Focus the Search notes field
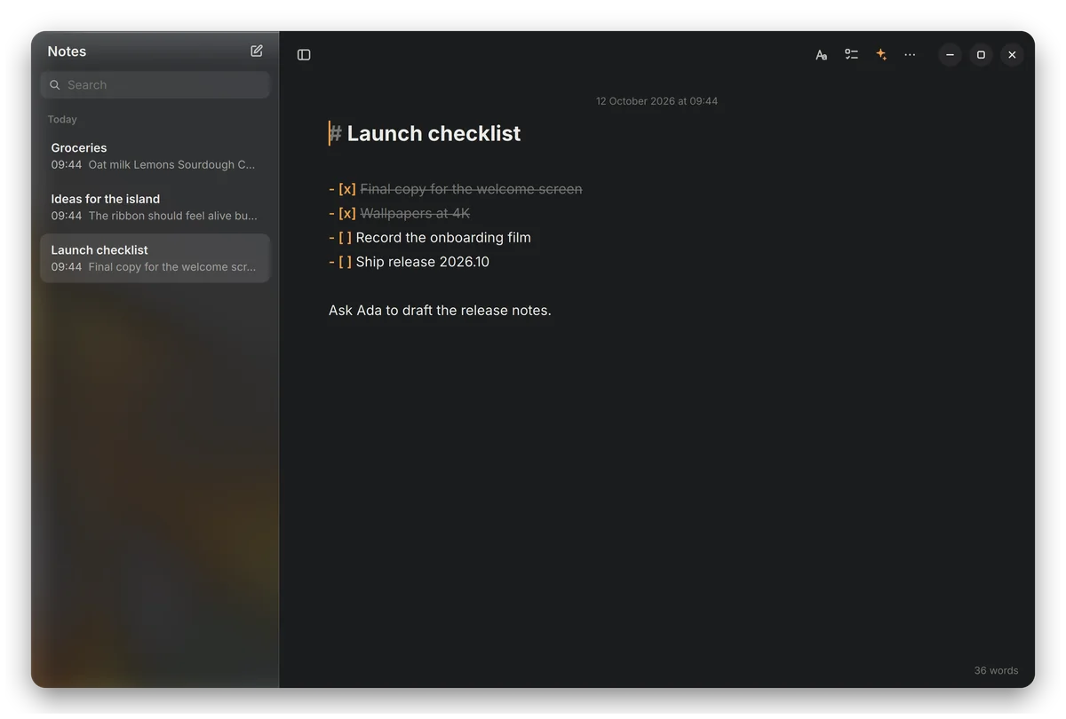This screenshot has height=719, width=1066. [155, 85]
